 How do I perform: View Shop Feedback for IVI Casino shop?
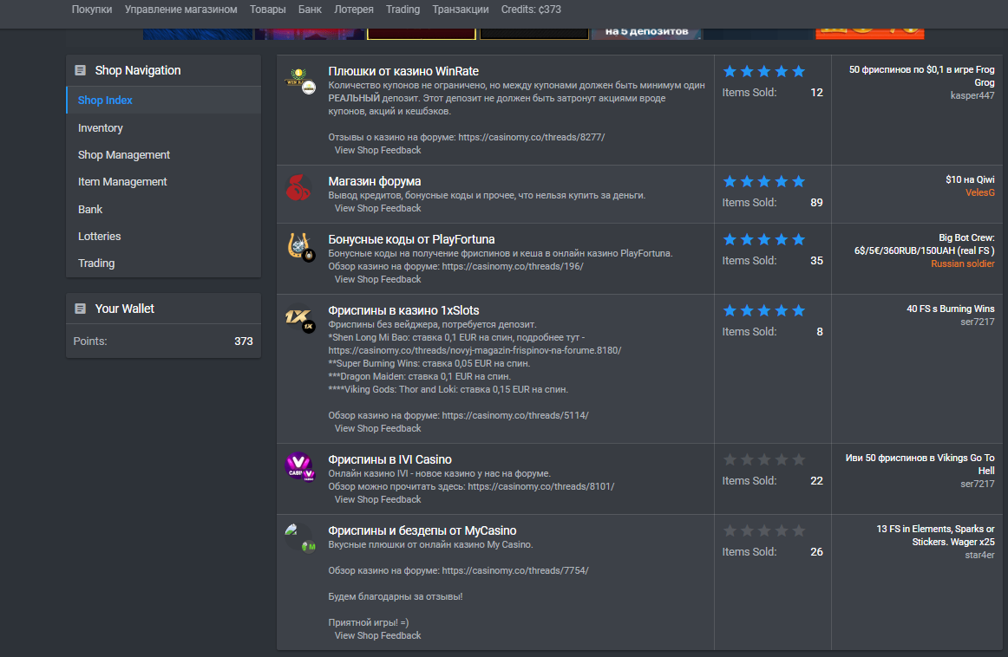click(x=378, y=499)
